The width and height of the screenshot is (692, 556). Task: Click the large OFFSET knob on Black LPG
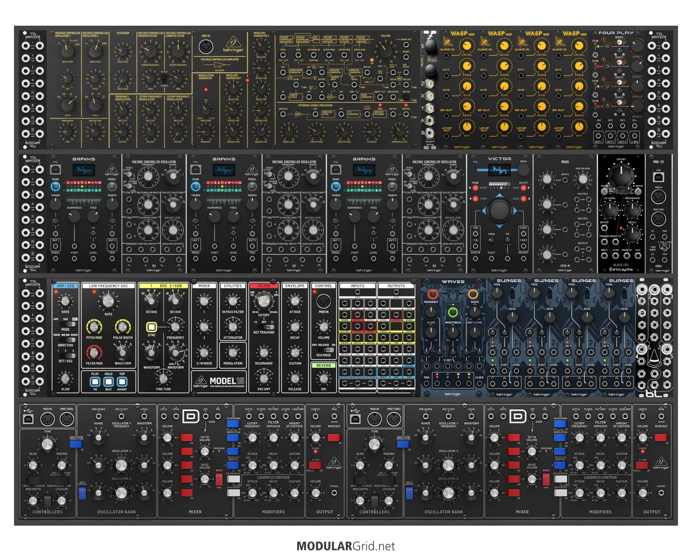pos(621,176)
